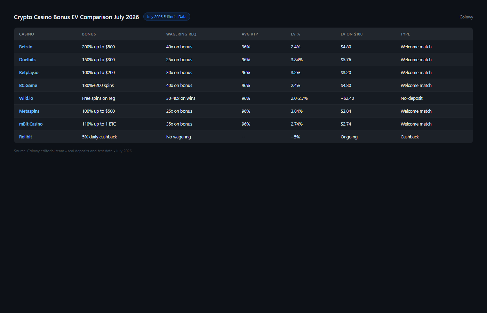Click mBit Casino's 'Welcome match' type cell

(416, 124)
